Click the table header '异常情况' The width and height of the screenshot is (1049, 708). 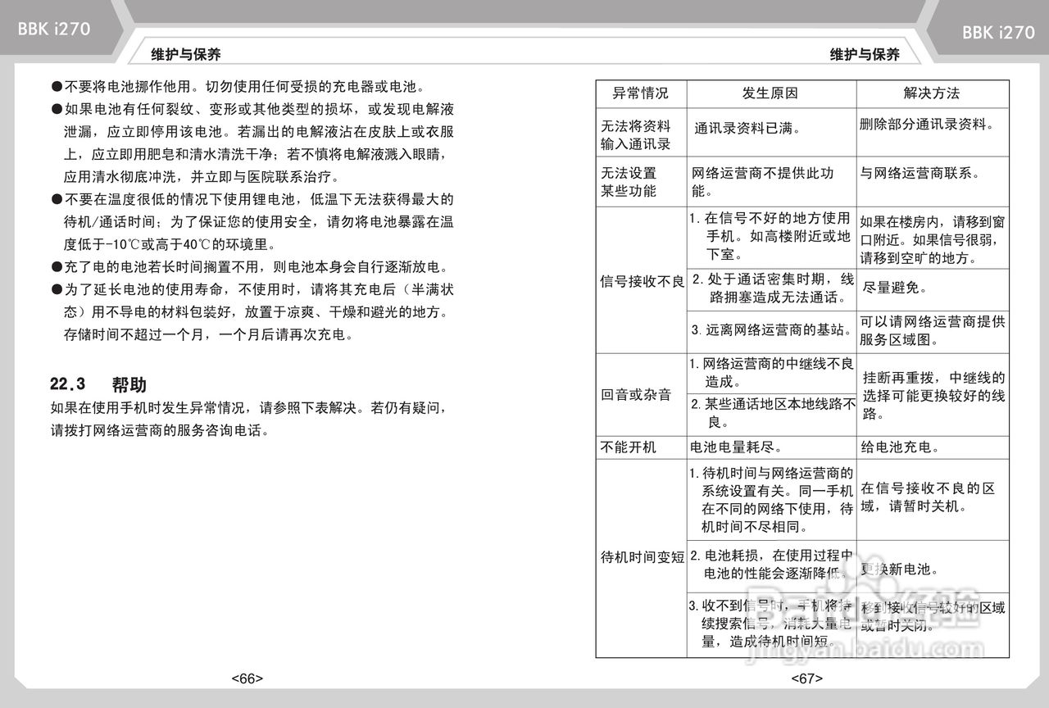click(641, 93)
